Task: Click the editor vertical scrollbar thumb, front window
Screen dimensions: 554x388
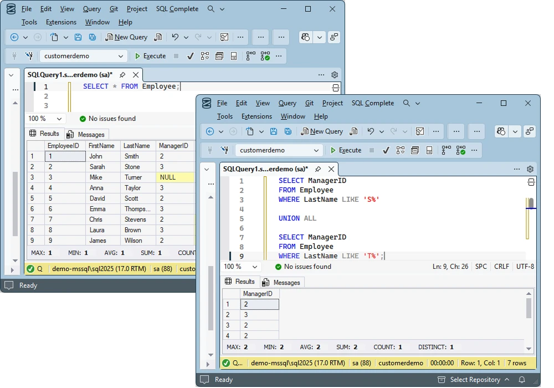Action: [531, 203]
